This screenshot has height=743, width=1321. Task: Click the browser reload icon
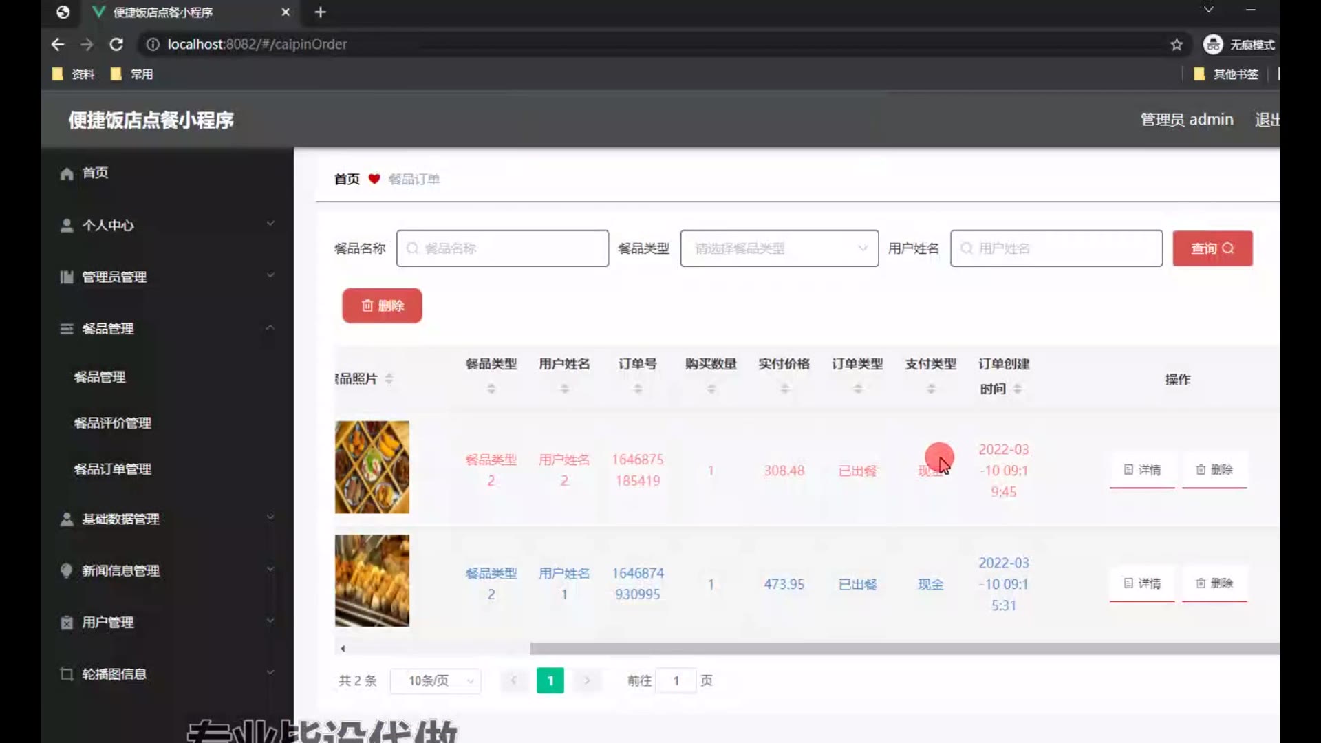[116, 44]
